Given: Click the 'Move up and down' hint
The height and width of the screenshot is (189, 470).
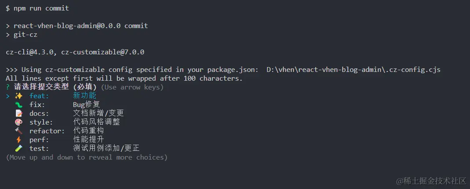Looking at the screenshot, I should tap(87, 157).
